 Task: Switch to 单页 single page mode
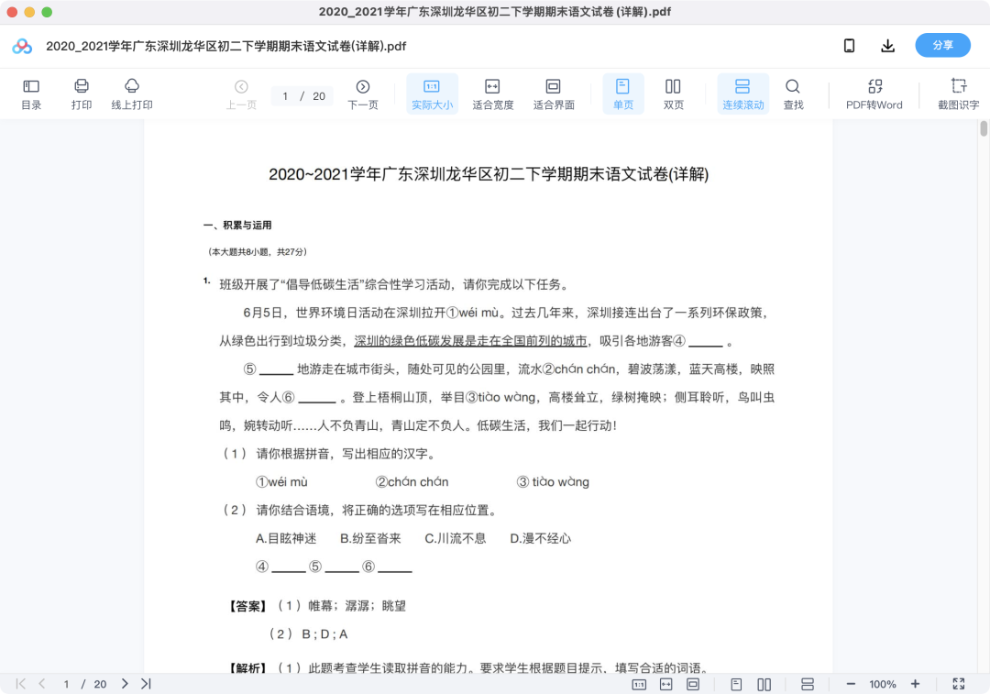point(622,94)
